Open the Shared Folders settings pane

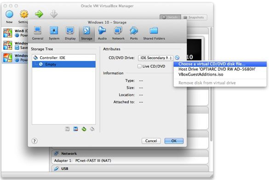[154, 33]
